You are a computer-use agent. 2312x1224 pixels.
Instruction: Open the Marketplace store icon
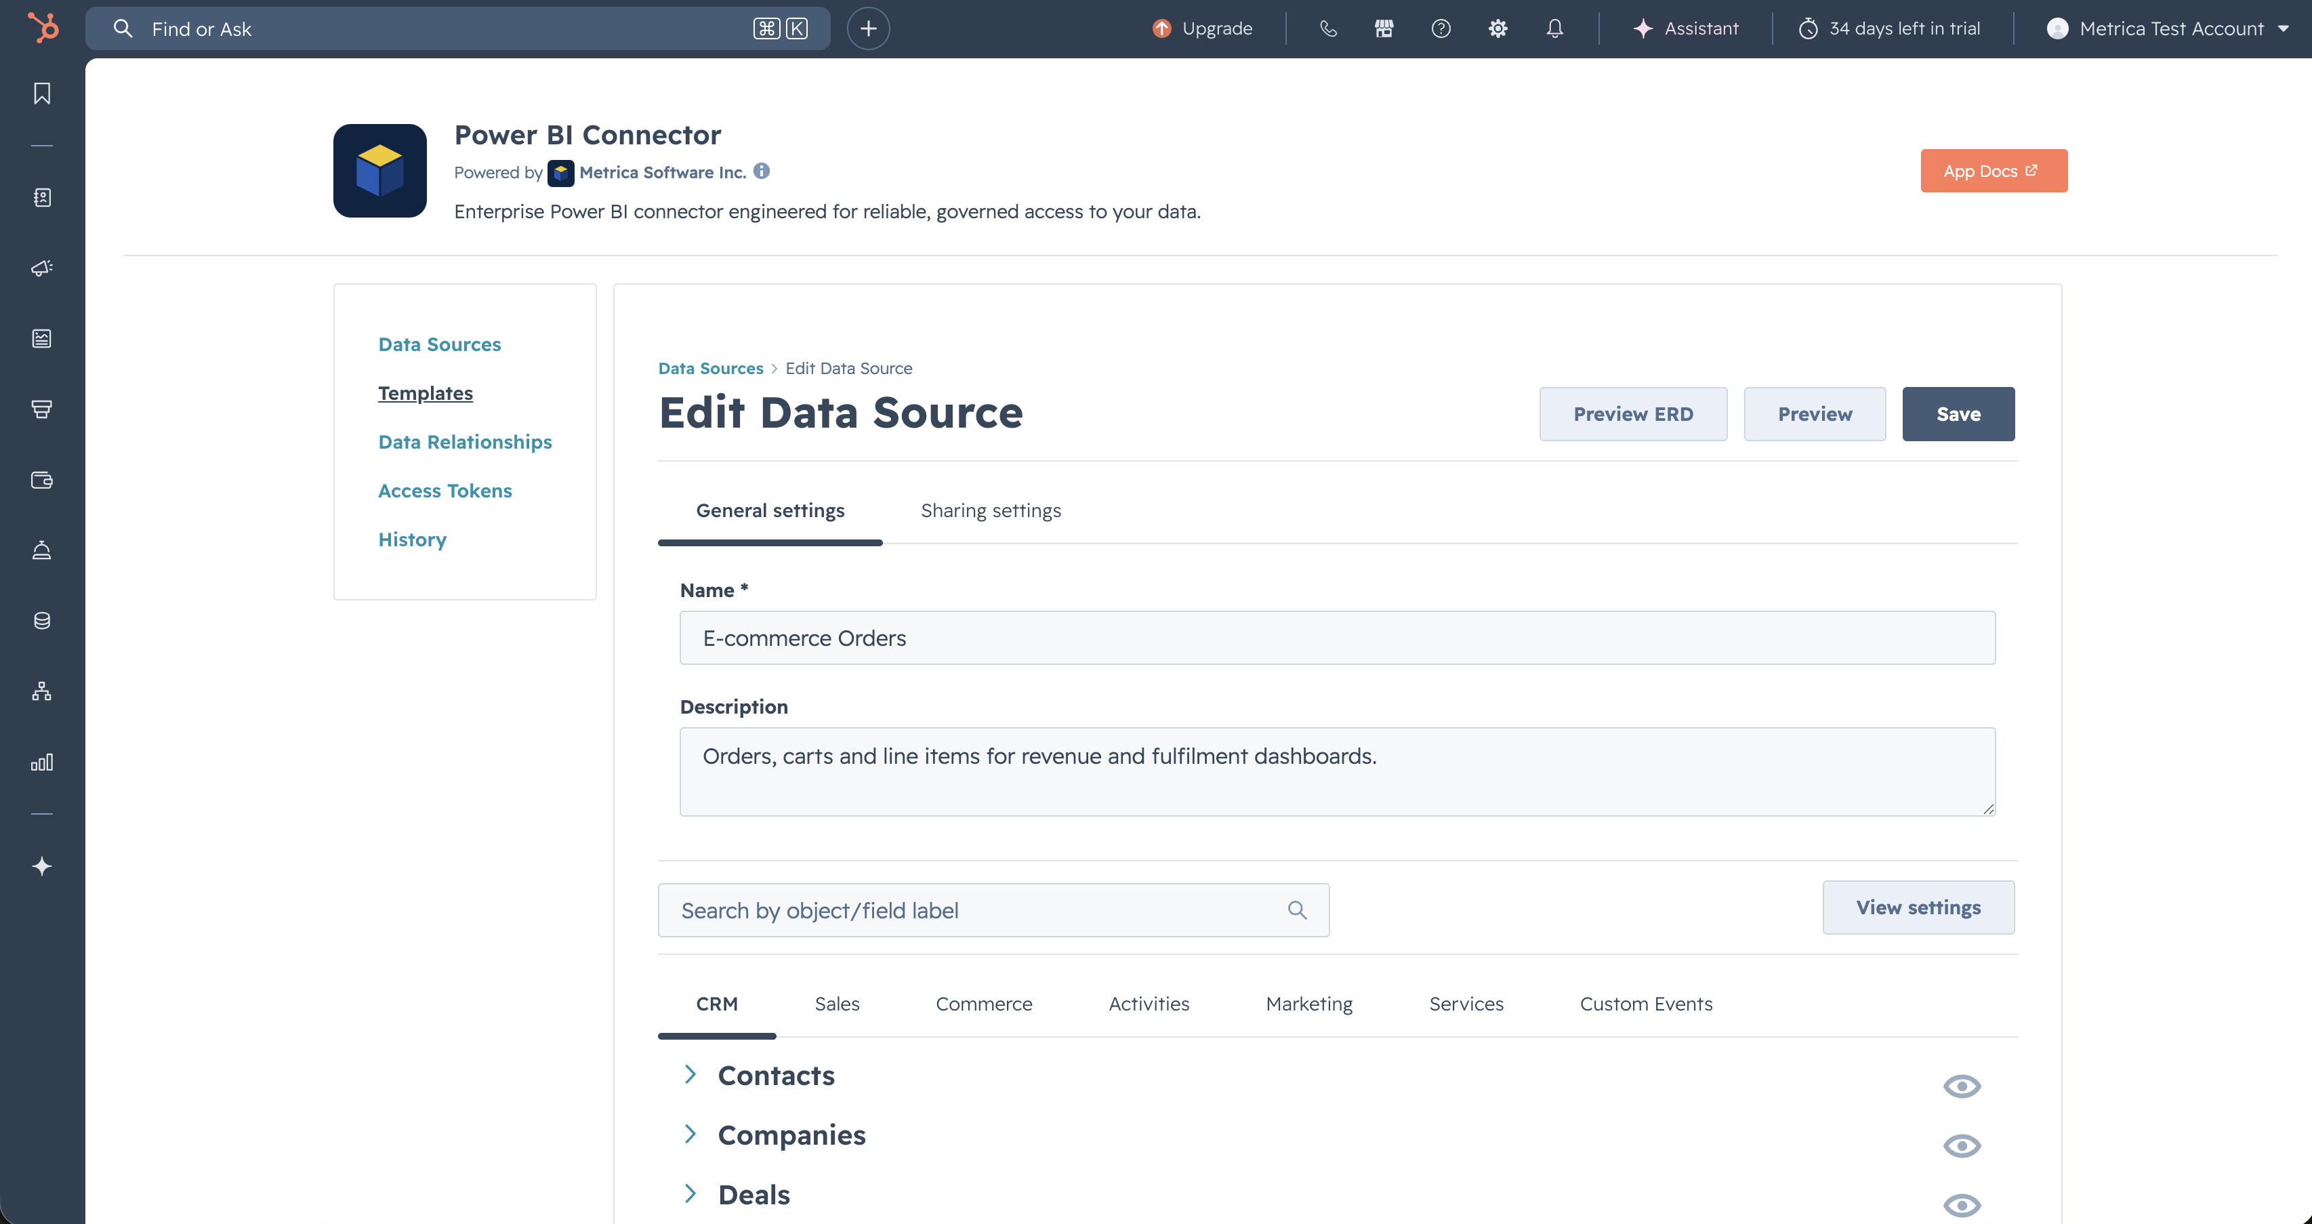[x=1384, y=28]
